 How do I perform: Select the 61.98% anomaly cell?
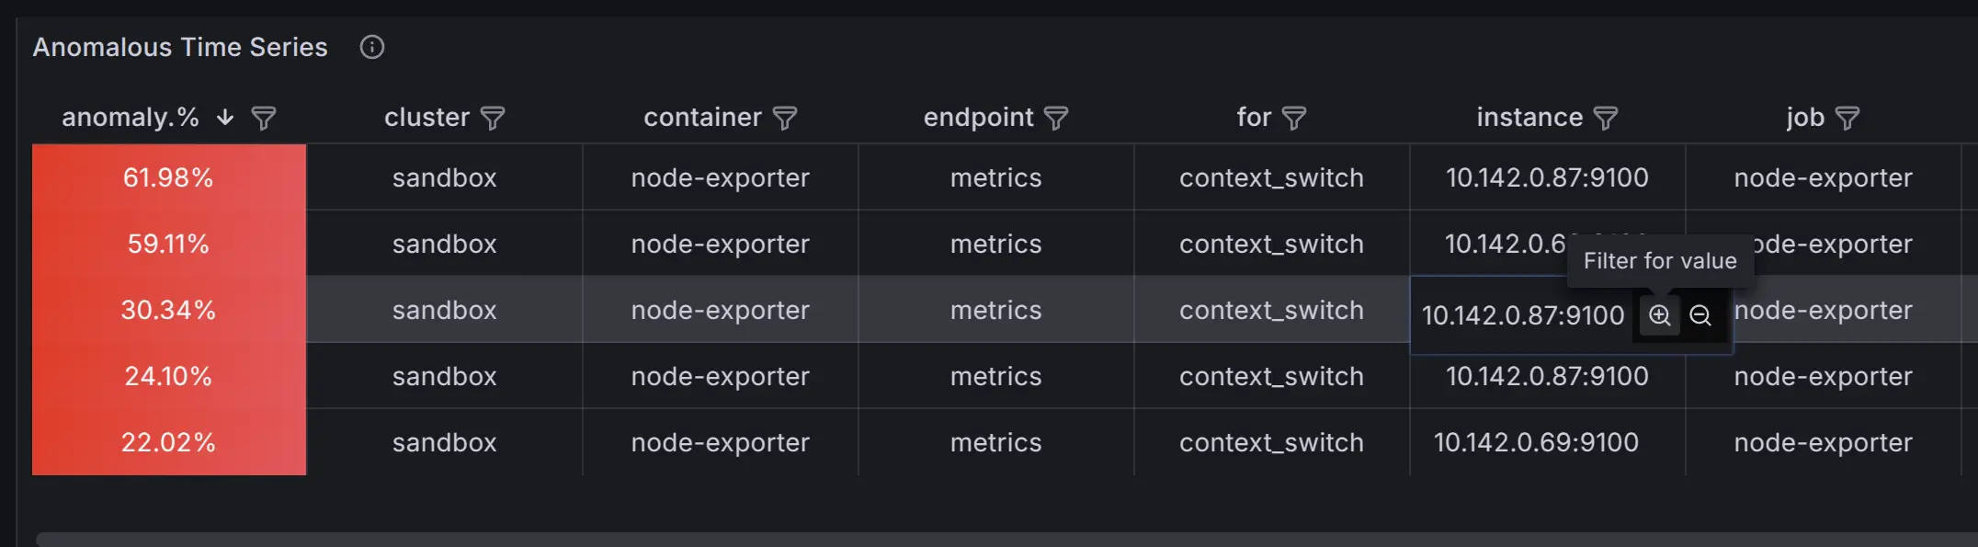[x=168, y=177]
